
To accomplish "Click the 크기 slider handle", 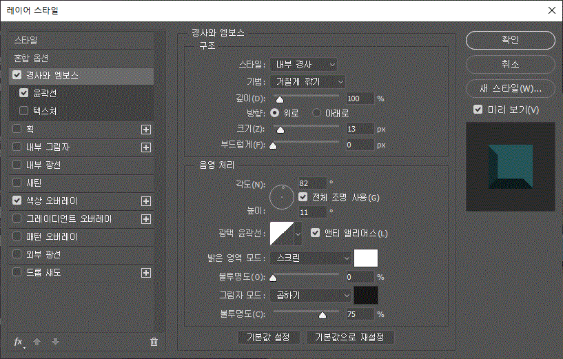I will [280, 130].
